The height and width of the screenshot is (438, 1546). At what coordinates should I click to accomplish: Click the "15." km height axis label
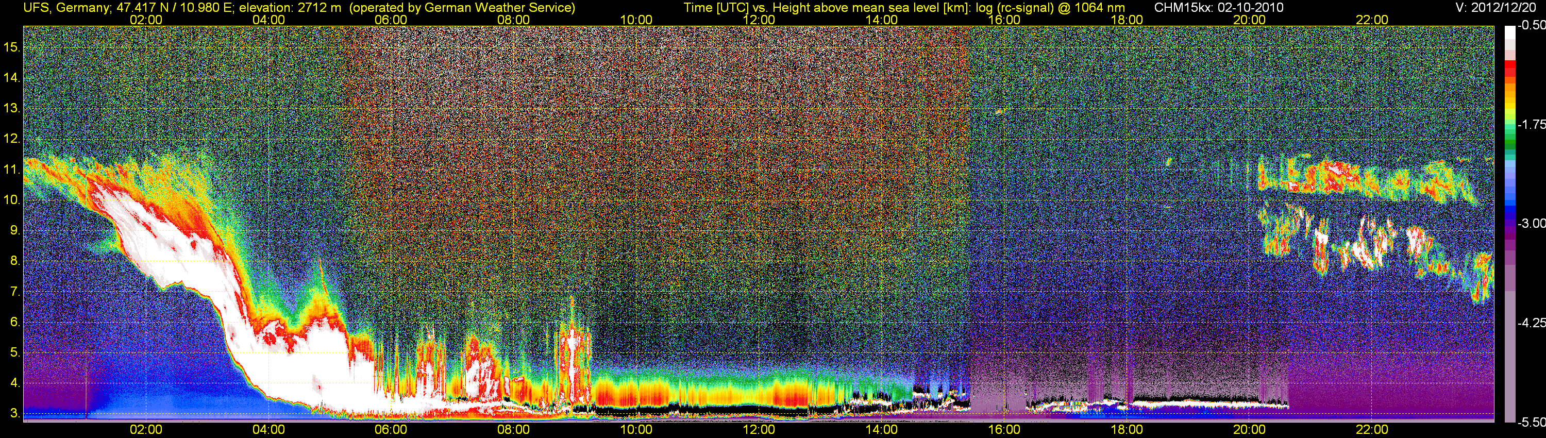12,47
